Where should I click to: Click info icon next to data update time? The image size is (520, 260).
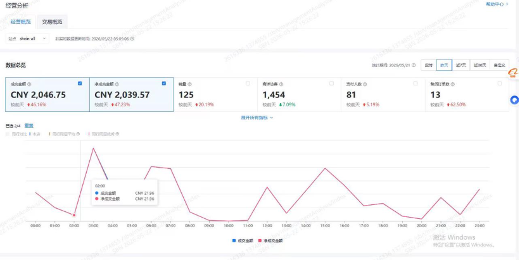click(x=132, y=39)
